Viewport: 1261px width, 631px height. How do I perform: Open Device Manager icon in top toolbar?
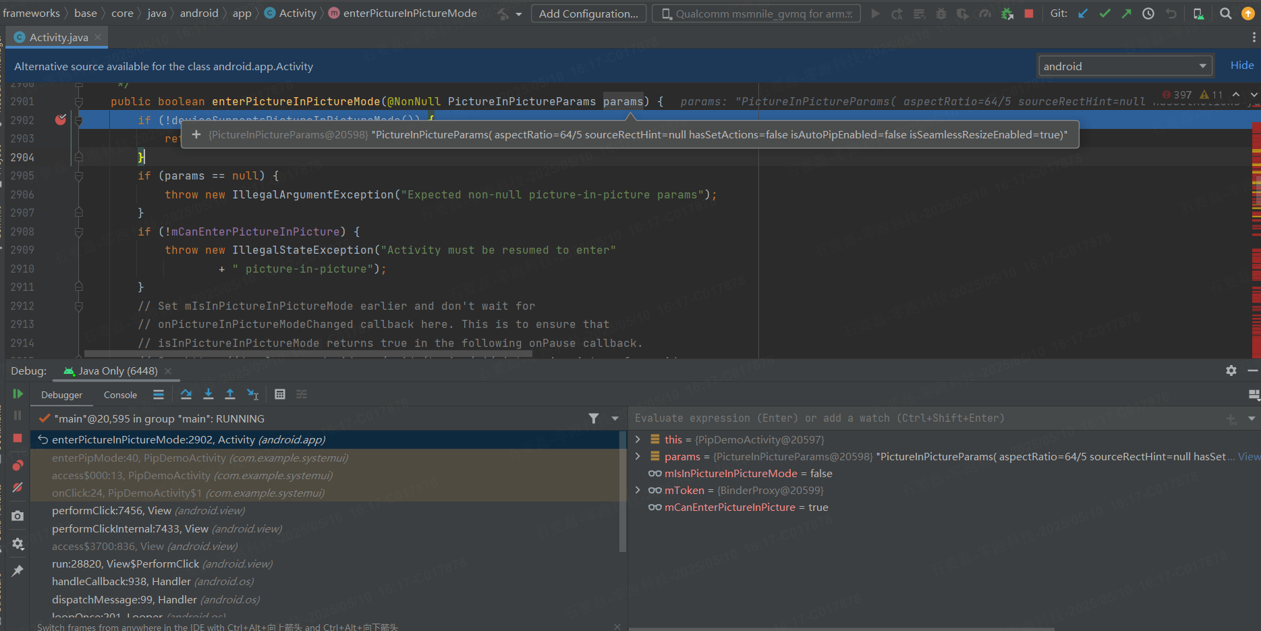coord(1198,13)
